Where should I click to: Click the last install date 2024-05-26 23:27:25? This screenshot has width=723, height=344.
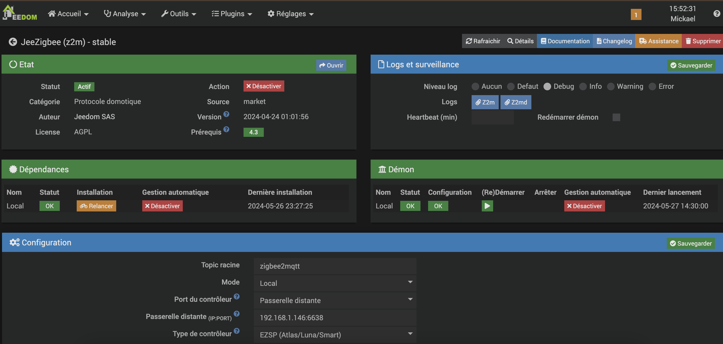(280, 206)
